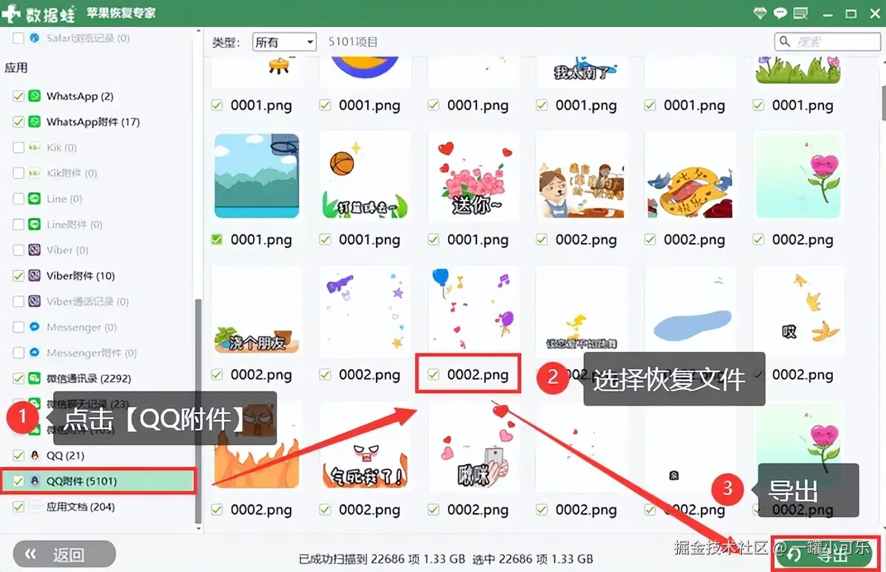
Task: Uncheck 0001.png under basketball-hoop sky thumbnail
Action: (217, 239)
